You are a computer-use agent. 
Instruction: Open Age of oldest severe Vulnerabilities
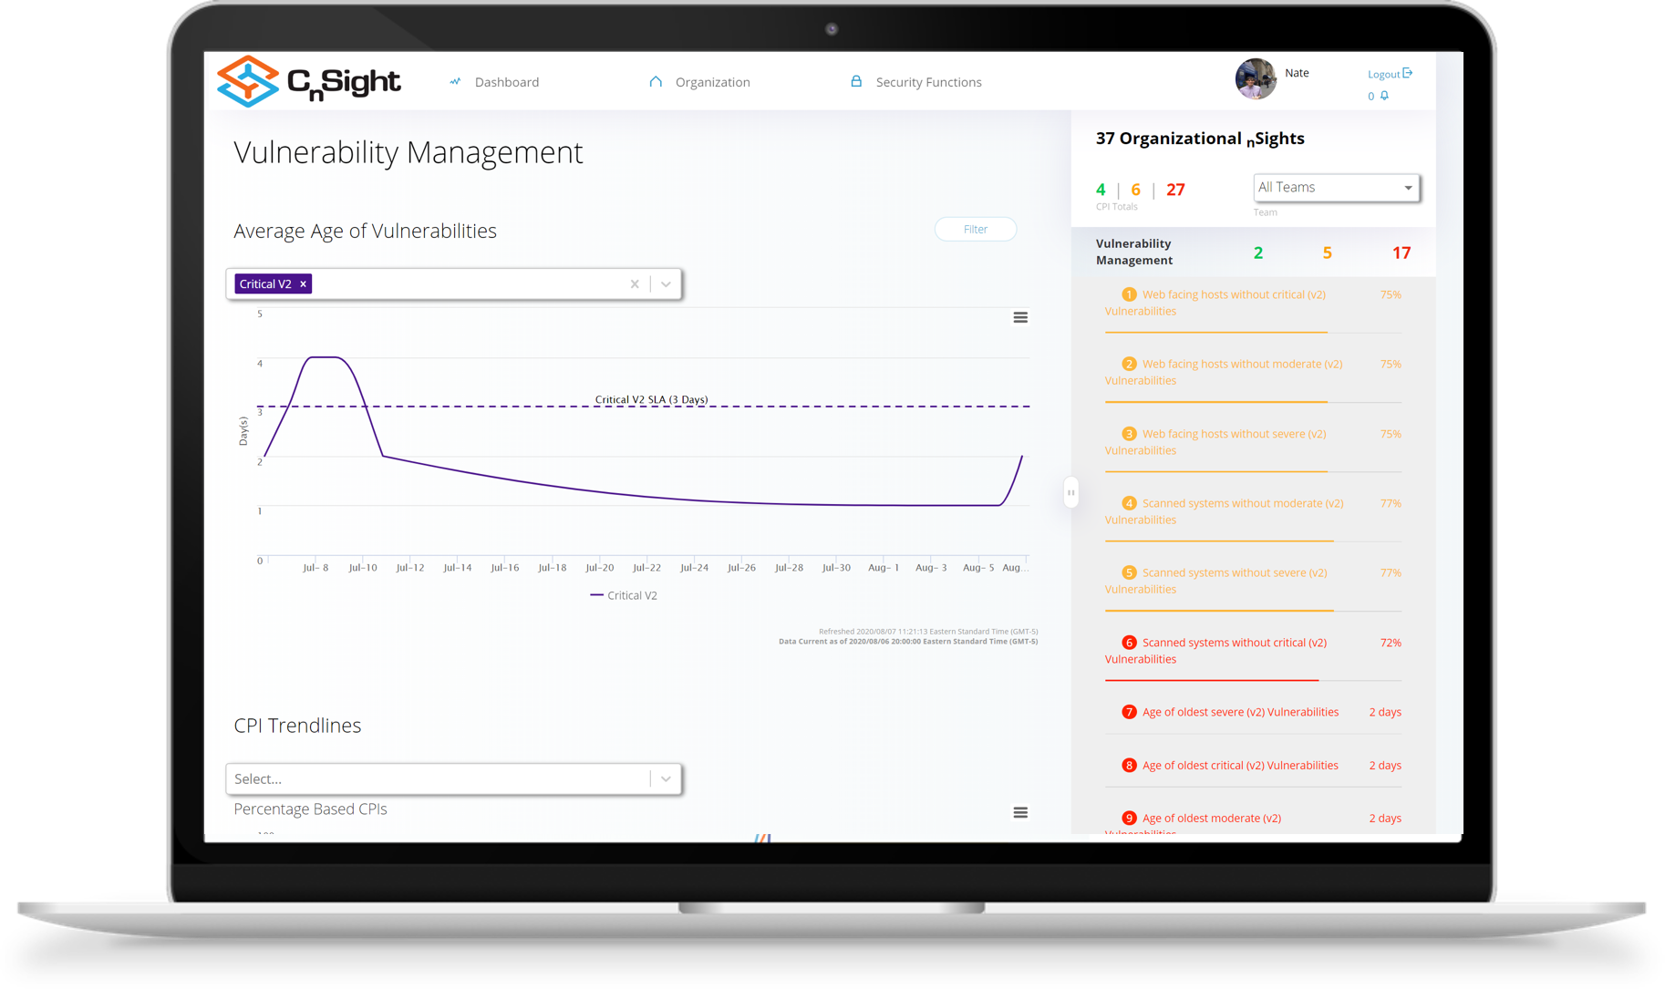pyautogui.click(x=1253, y=712)
